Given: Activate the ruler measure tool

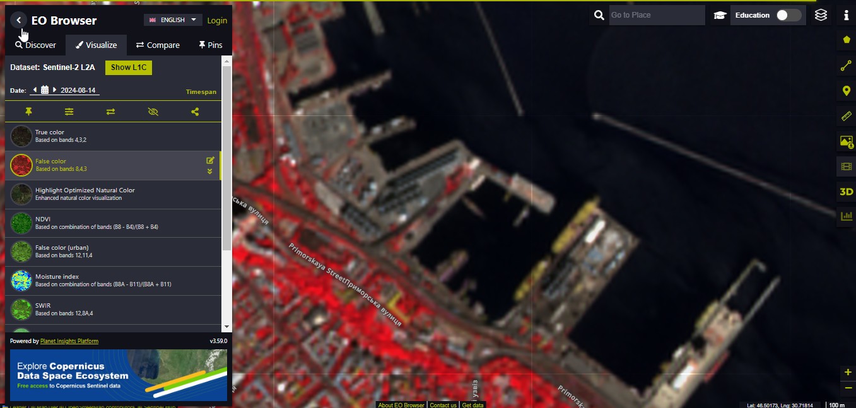Looking at the screenshot, I should tap(847, 116).
